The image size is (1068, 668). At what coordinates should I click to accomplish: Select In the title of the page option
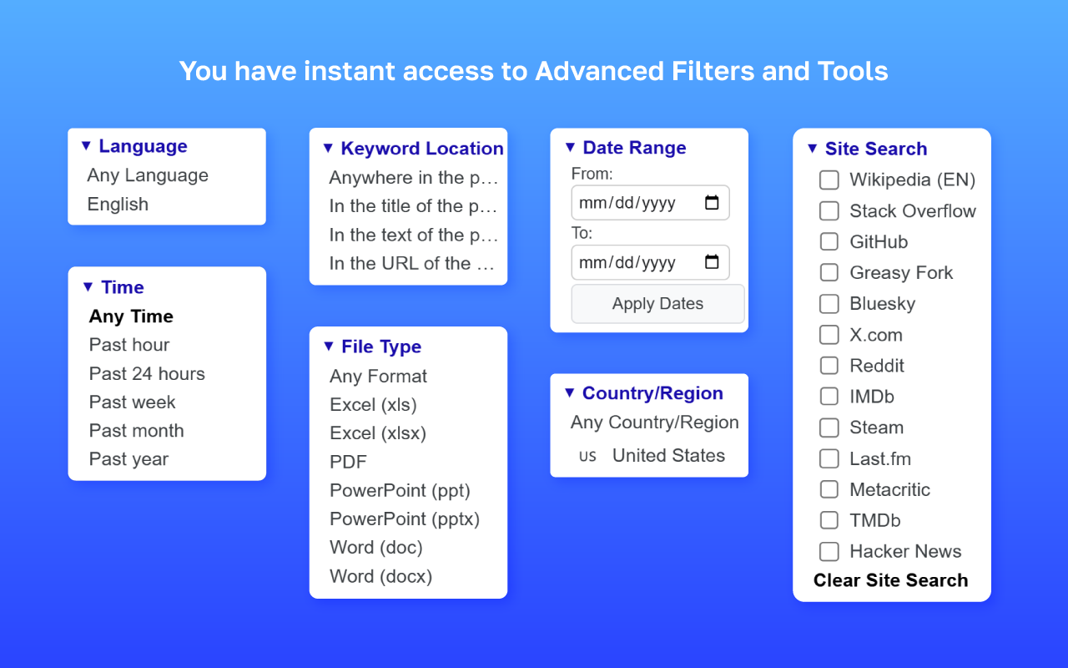[413, 206]
